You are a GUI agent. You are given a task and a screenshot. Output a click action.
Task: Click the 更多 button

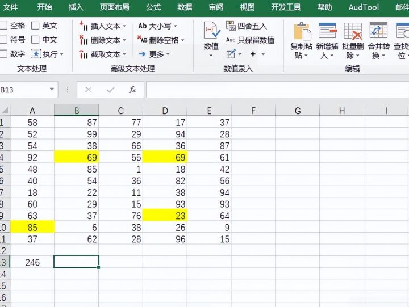[154, 54]
